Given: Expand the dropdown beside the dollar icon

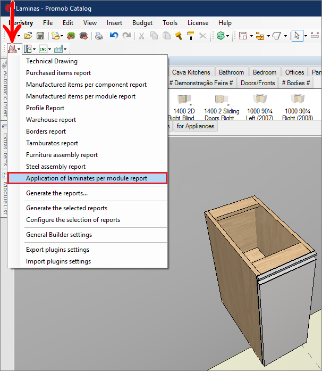Looking at the screenshot, I should [227, 36].
